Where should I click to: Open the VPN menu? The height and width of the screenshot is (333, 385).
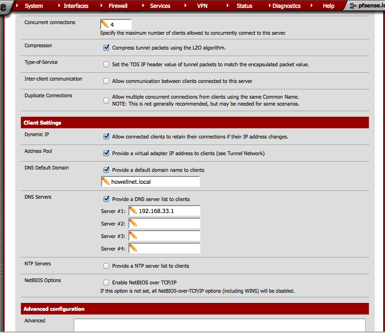(202, 6)
